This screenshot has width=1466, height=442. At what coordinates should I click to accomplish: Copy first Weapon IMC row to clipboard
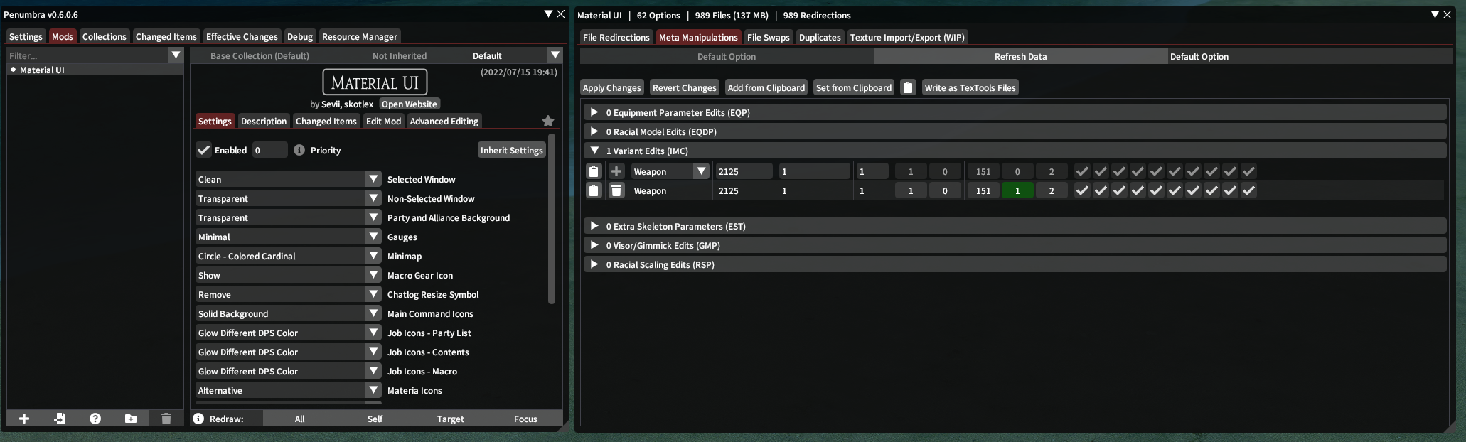pyautogui.click(x=594, y=171)
